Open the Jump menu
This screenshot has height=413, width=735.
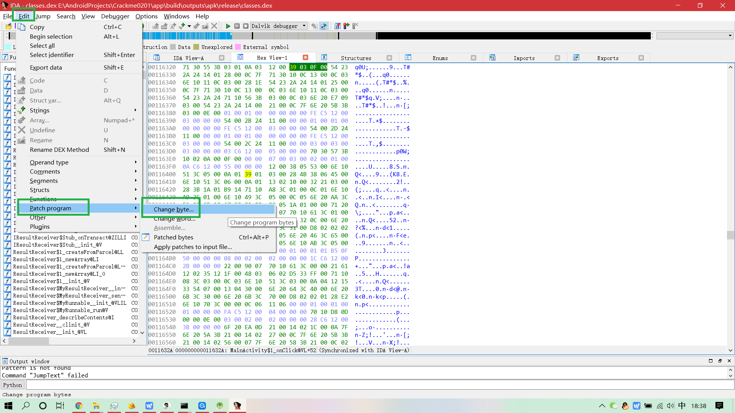coord(43,16)
